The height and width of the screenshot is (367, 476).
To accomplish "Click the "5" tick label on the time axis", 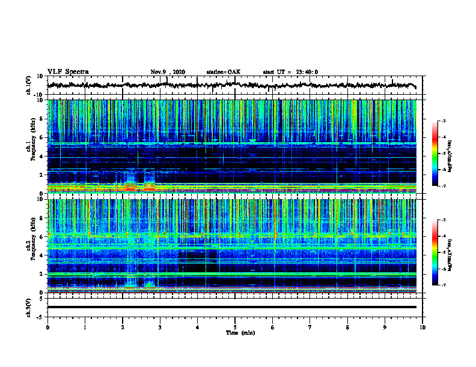I will (x=235, y=327).
